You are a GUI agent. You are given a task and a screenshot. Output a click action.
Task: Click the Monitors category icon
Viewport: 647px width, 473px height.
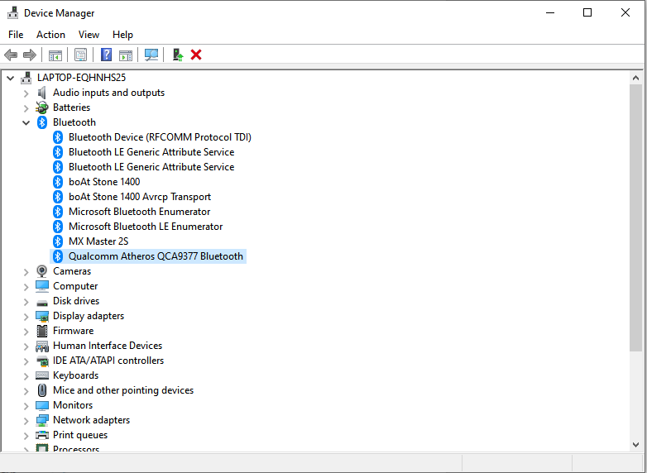pyautogui.click(x=42, y=405)
